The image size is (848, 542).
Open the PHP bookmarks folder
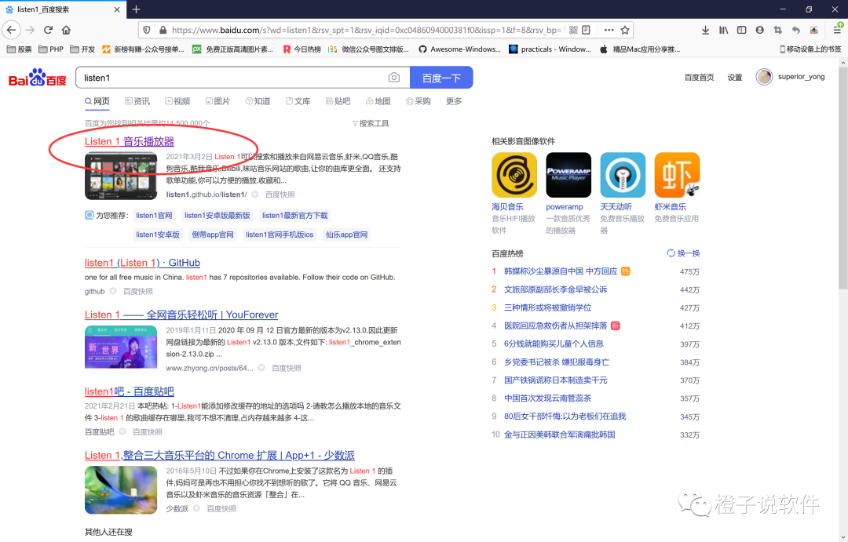point(51,49)
